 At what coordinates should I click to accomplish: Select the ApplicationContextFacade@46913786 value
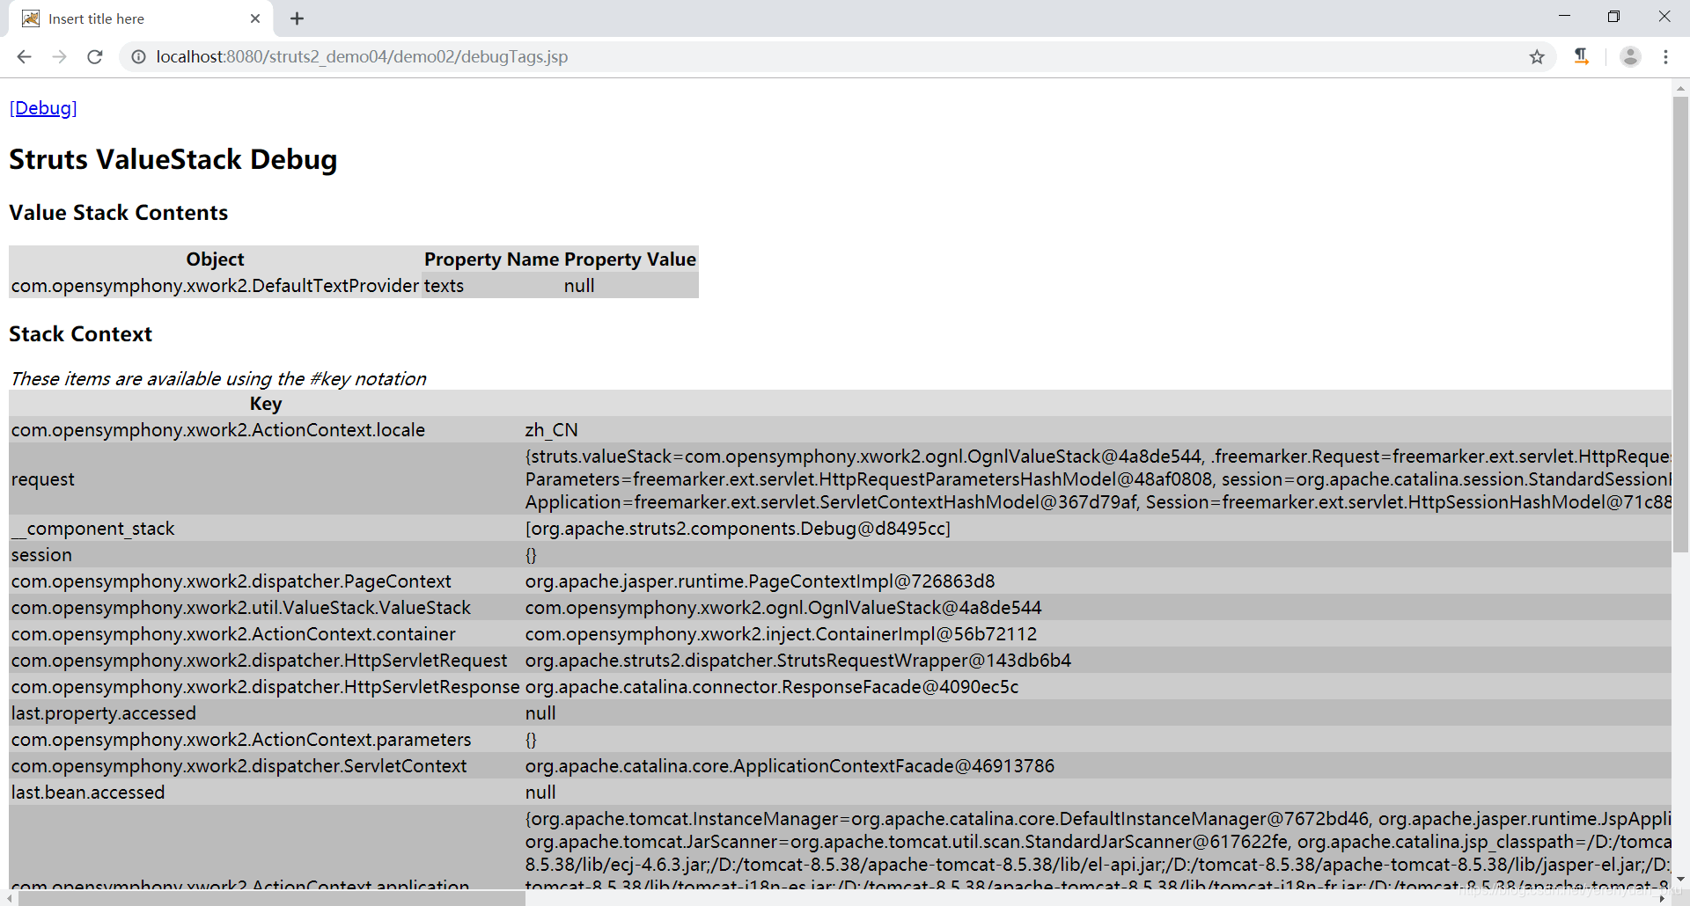[790, 766]
